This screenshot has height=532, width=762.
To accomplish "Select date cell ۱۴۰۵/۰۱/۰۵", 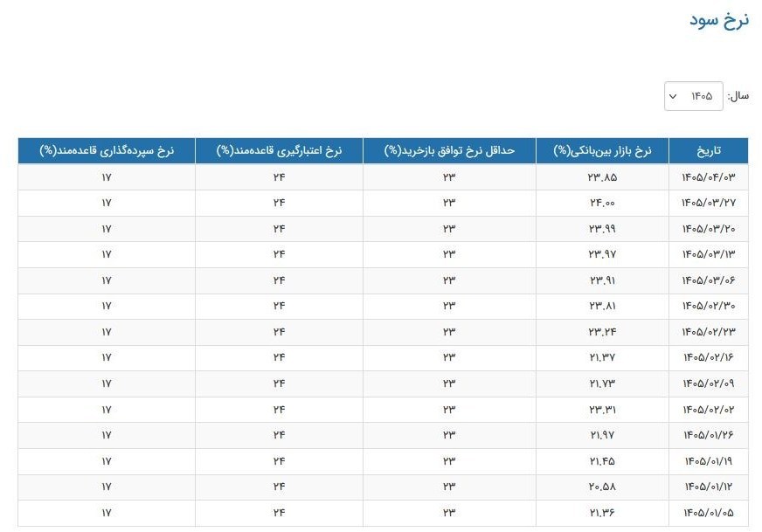I will tap(708, 513).
